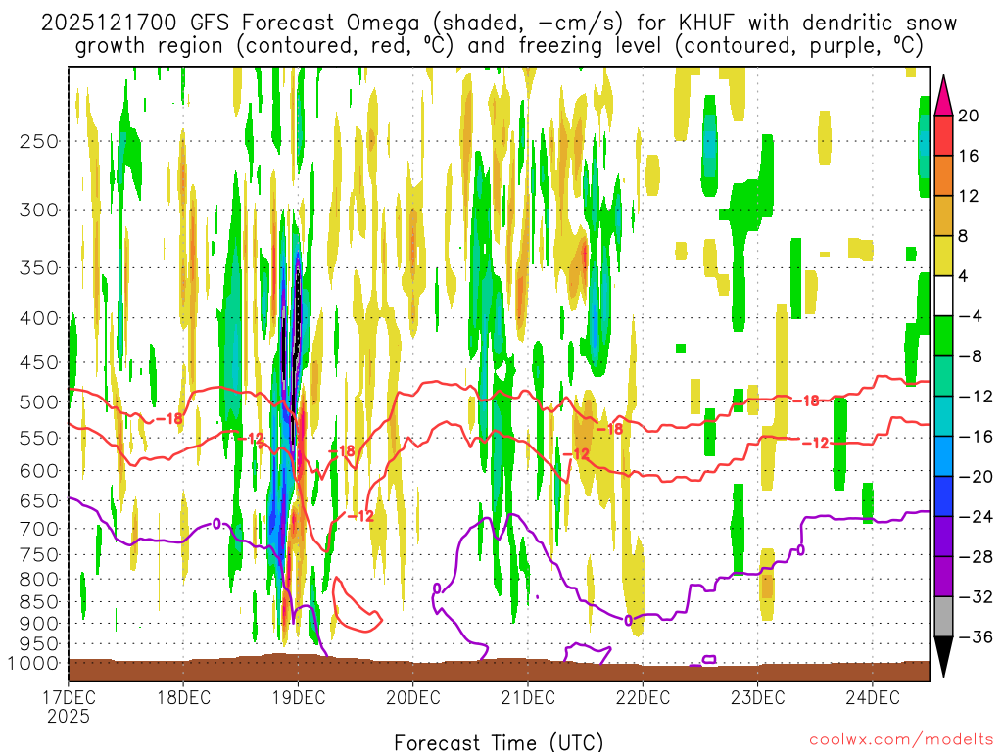Click the 2025 year label under 17DEC
1003x752 pixels.
(x=69, y=716)
